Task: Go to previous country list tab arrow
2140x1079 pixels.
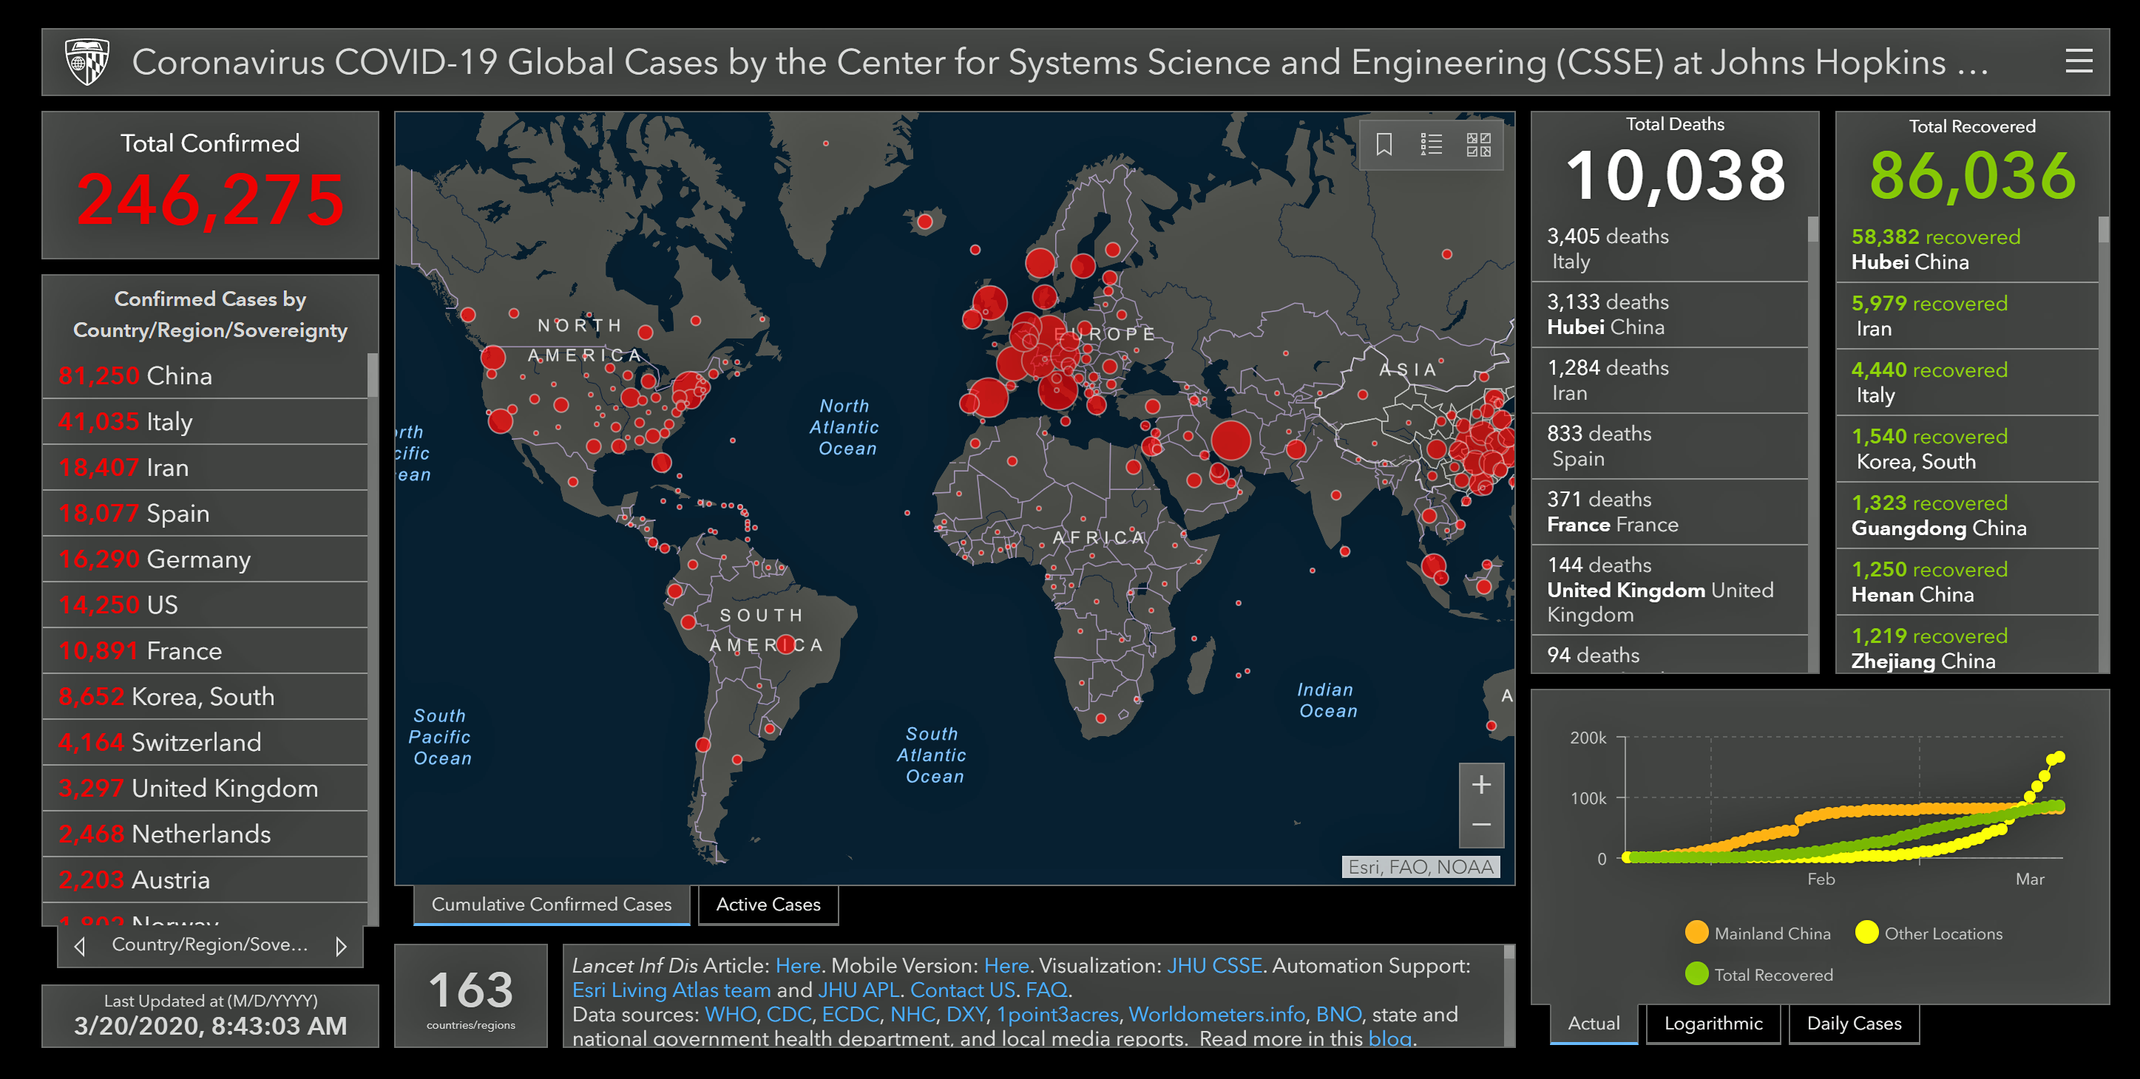Action: pos(80,946)
